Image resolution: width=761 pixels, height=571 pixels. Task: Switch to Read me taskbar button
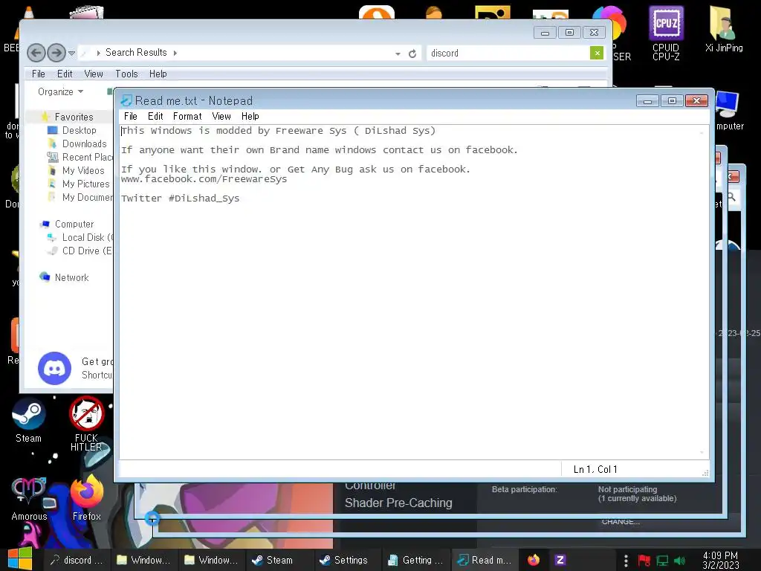[485, 560]
